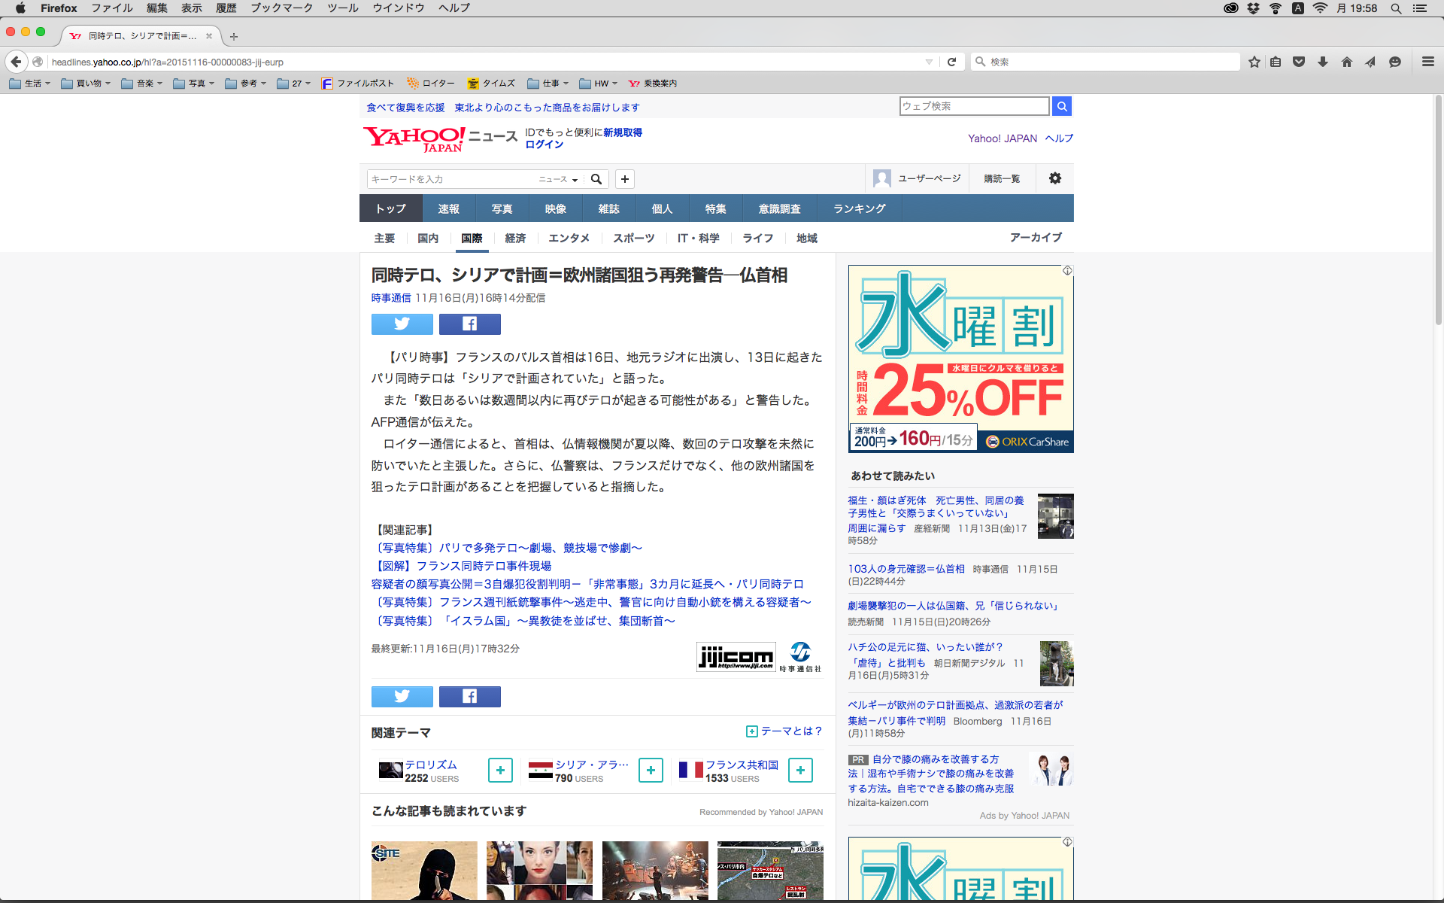The image size is (1444, 903).
Task: Bookmark this page with star icon
Action: click(x=1254, y=62)
